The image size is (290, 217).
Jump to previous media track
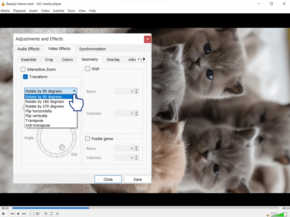coord(12,214)
